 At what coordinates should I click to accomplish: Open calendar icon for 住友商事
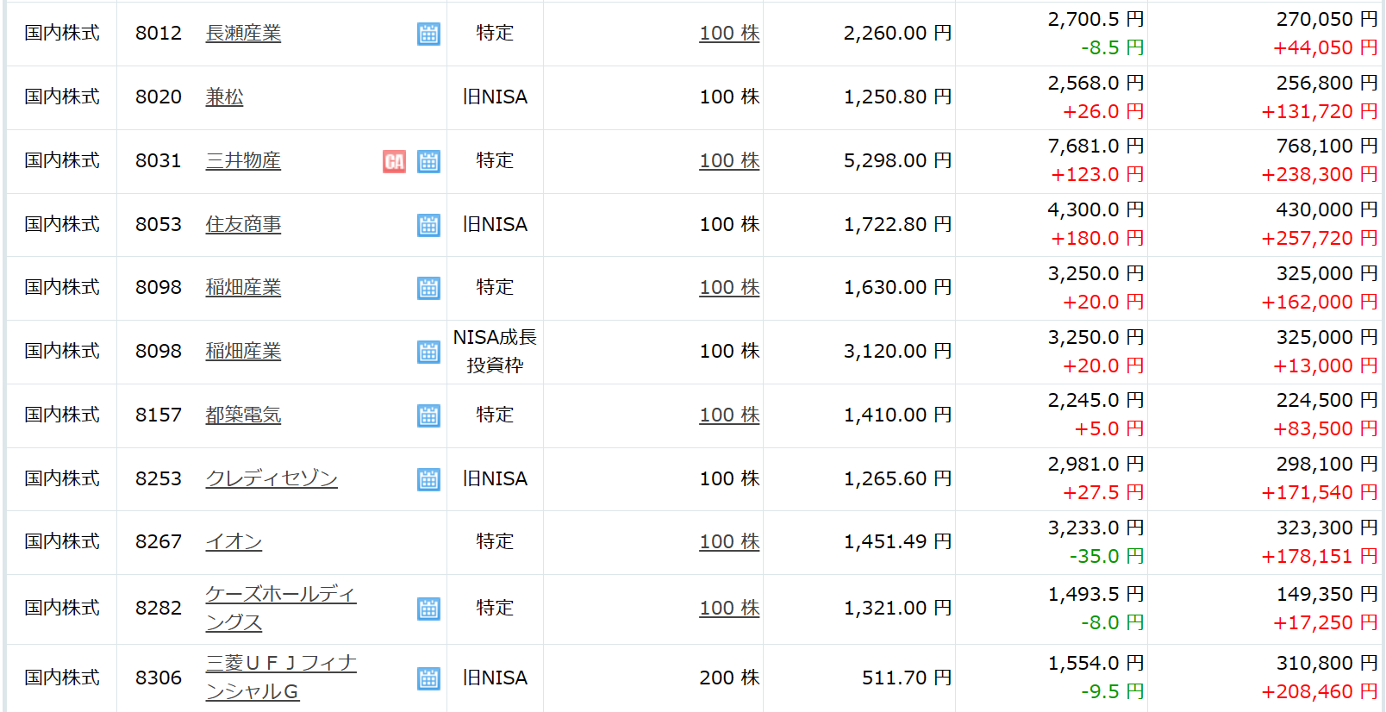pyautogui.click(x=428, y=225)
